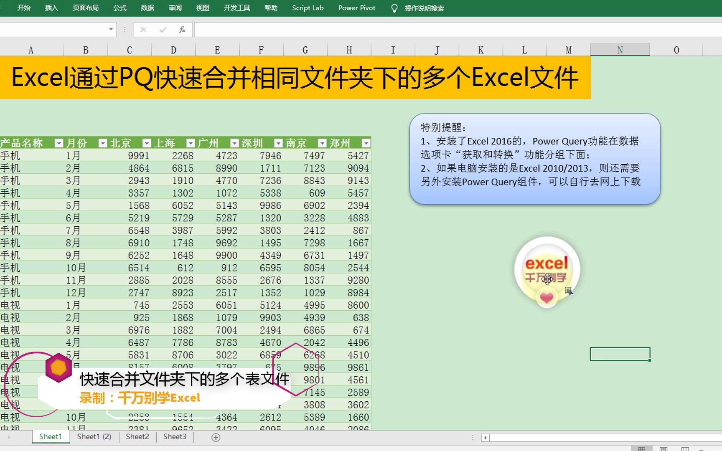Open the Script Lab ribbon tab

pyautogui.click(x=308, y=8)
